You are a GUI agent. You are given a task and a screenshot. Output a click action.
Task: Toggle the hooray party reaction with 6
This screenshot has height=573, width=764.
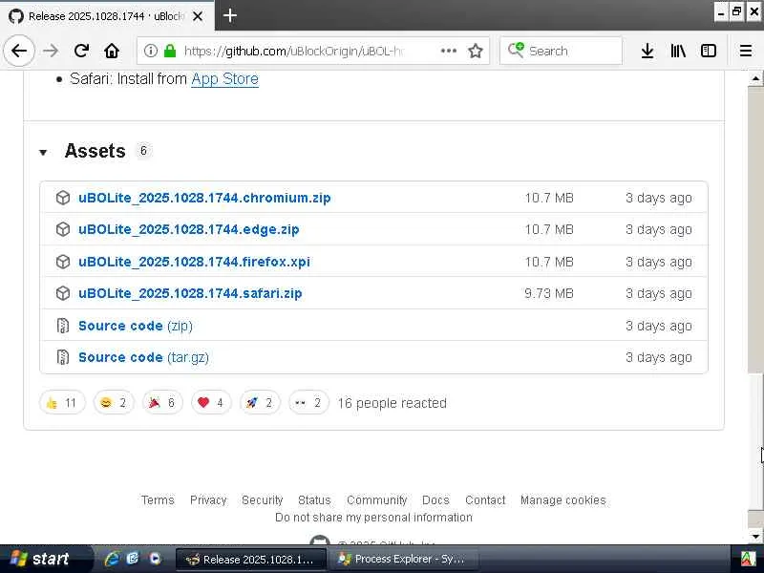[x=162, y=402]
